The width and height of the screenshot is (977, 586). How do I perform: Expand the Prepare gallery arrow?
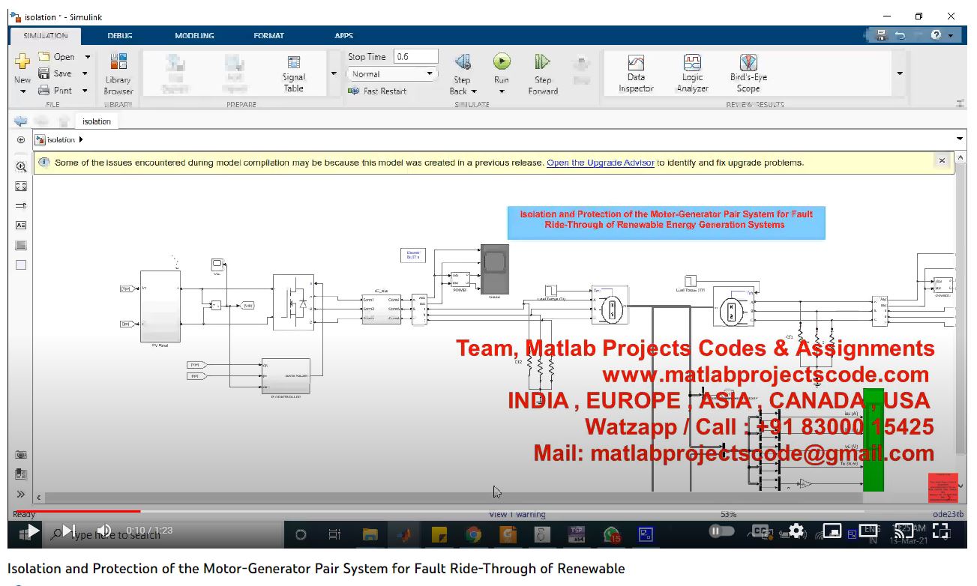pyautogui.click(x=334, y=73)
